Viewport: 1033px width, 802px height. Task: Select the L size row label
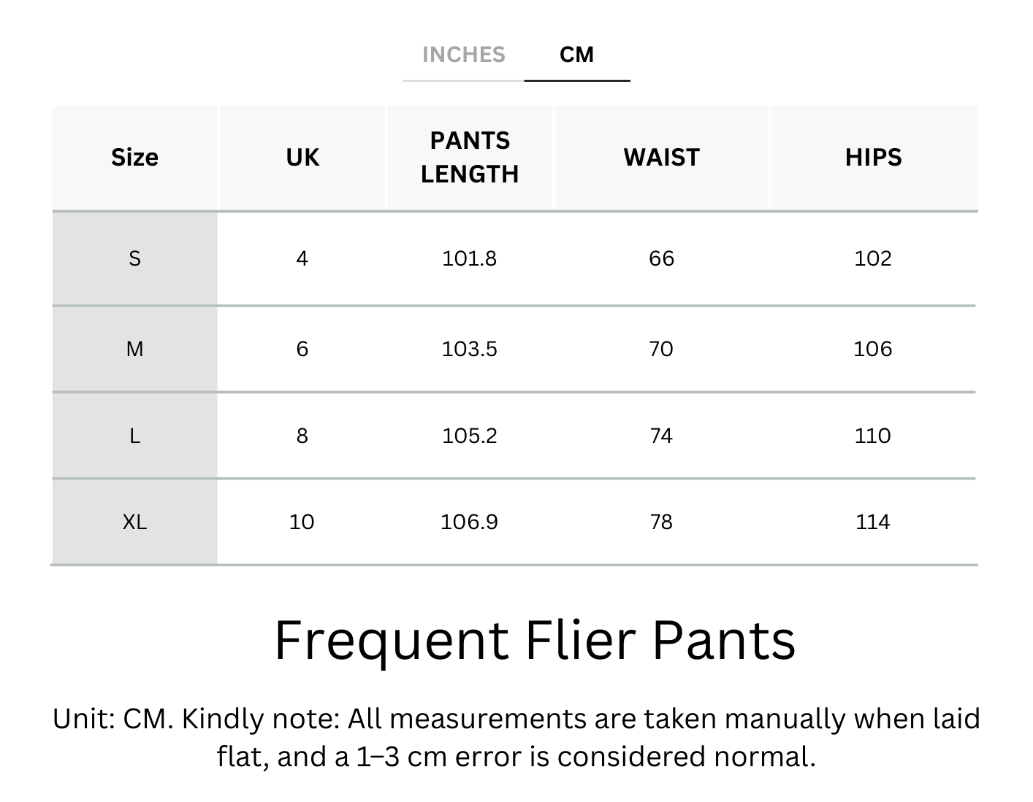(134, 436)
